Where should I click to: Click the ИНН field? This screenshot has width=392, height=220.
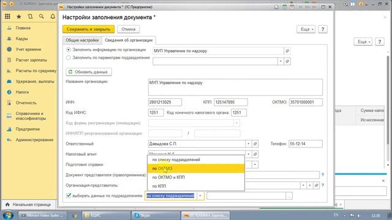(165, 102)
